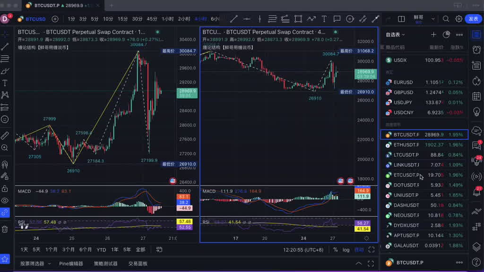Select ETHUSDT.P in the watchlist
Image resolution: width=484 pixels, height=272 pixels.
406,145
